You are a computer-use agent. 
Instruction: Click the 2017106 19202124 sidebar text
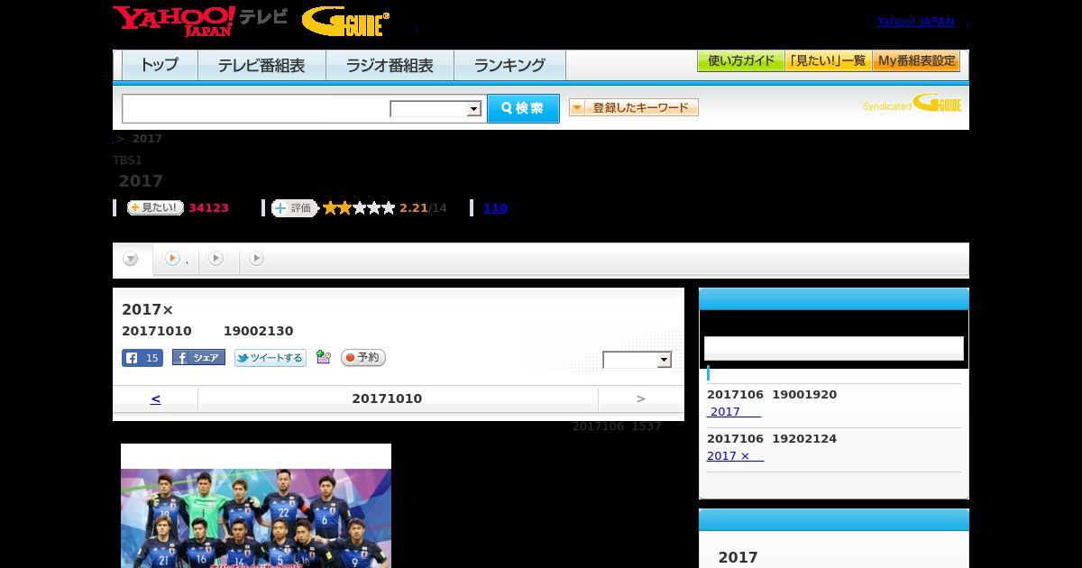tap(772, 439)
